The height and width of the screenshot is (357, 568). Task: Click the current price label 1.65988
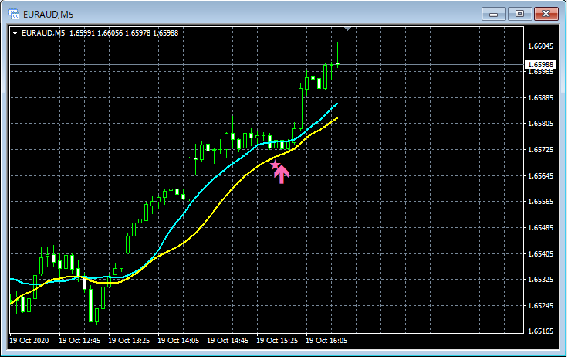540,65
